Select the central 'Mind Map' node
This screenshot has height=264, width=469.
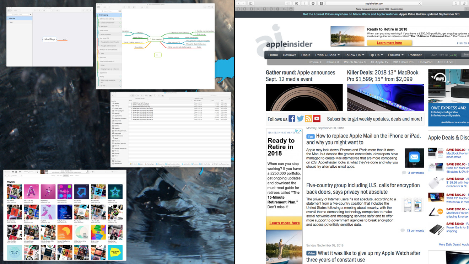tap(49, 39)
